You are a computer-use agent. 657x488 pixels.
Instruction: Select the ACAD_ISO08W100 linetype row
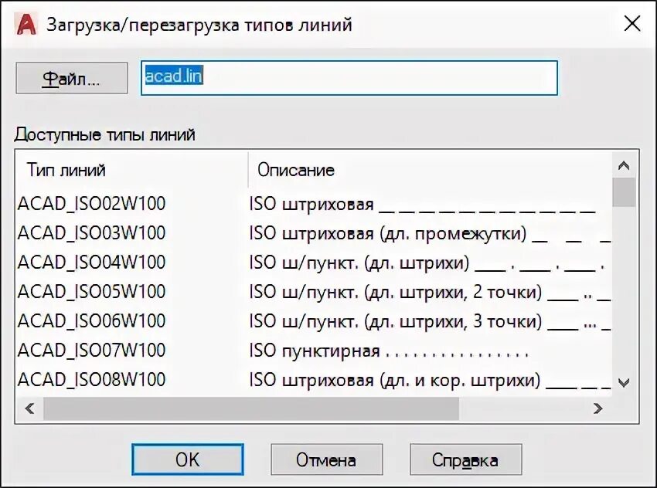pyautogui.click(x=91, y=380)
